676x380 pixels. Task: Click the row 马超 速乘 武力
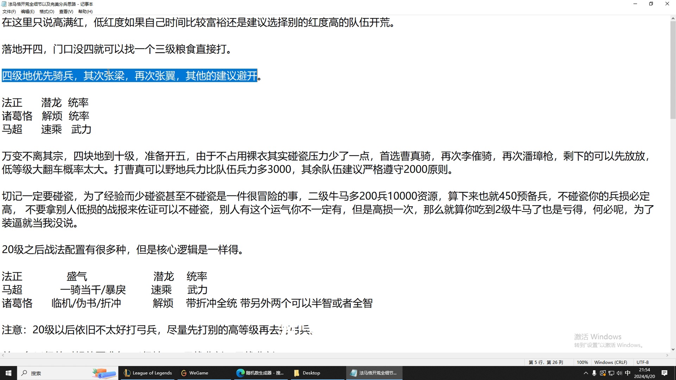click(46, 129)
